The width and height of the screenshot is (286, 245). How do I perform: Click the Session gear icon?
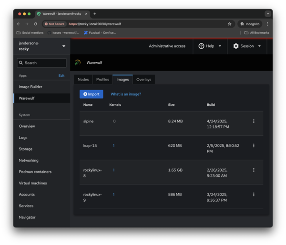(236, 46)
